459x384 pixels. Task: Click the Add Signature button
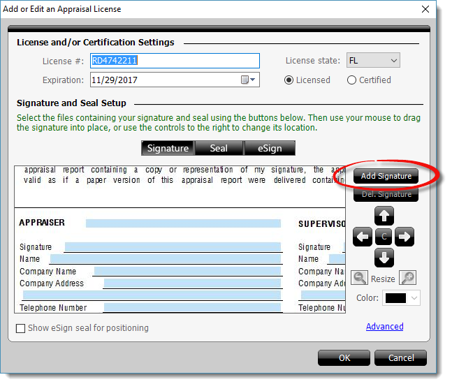point(386,176)
